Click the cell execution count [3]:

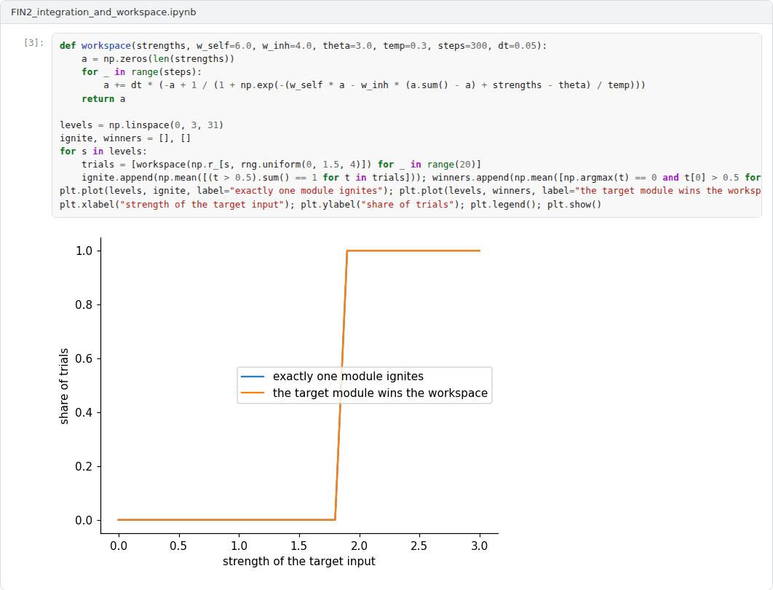(x=34, y=42)
